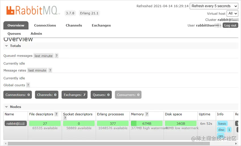
Task: Click the 1048576 available text
Action: pos(113,128)
